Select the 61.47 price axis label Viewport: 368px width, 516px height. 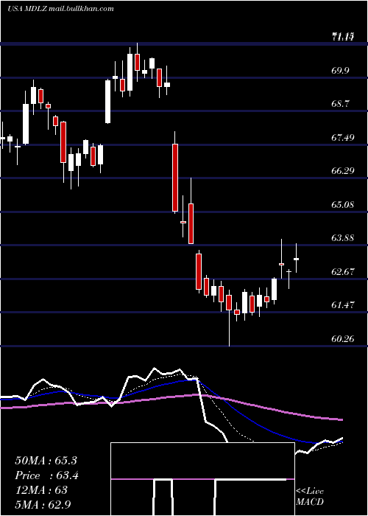pyautogui.click(x=343, y=304)
